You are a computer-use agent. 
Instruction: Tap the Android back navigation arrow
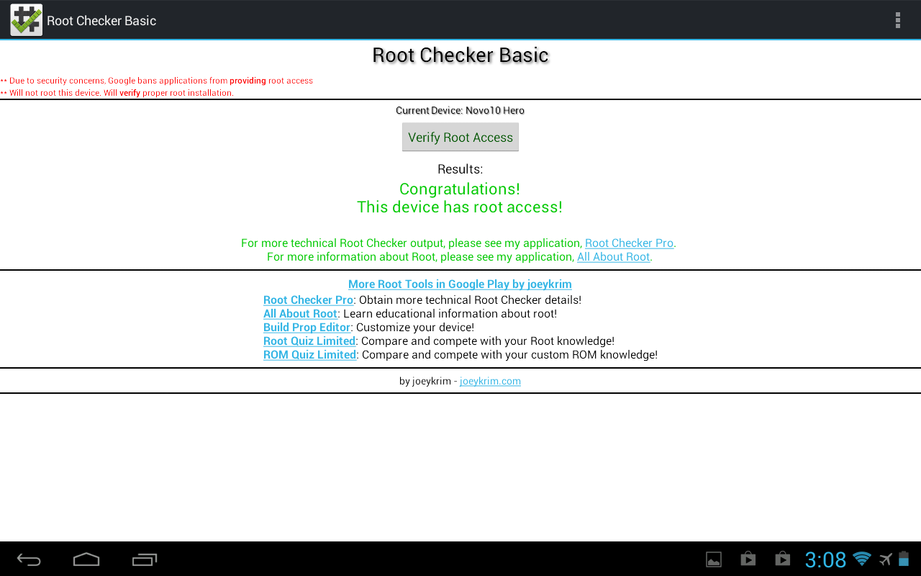coord(30,559)
